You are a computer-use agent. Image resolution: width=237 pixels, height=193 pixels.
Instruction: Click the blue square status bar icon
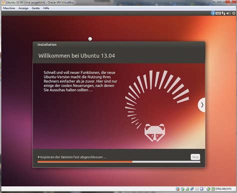[201, 189]
